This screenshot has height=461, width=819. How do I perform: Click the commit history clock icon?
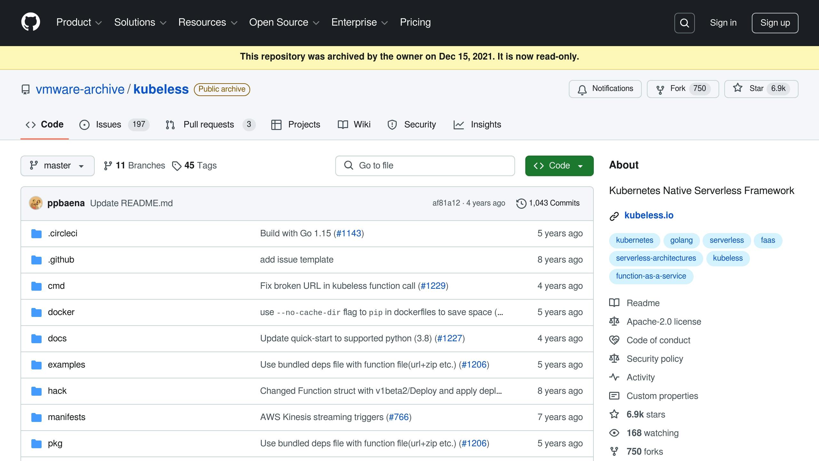coord(521,203)
